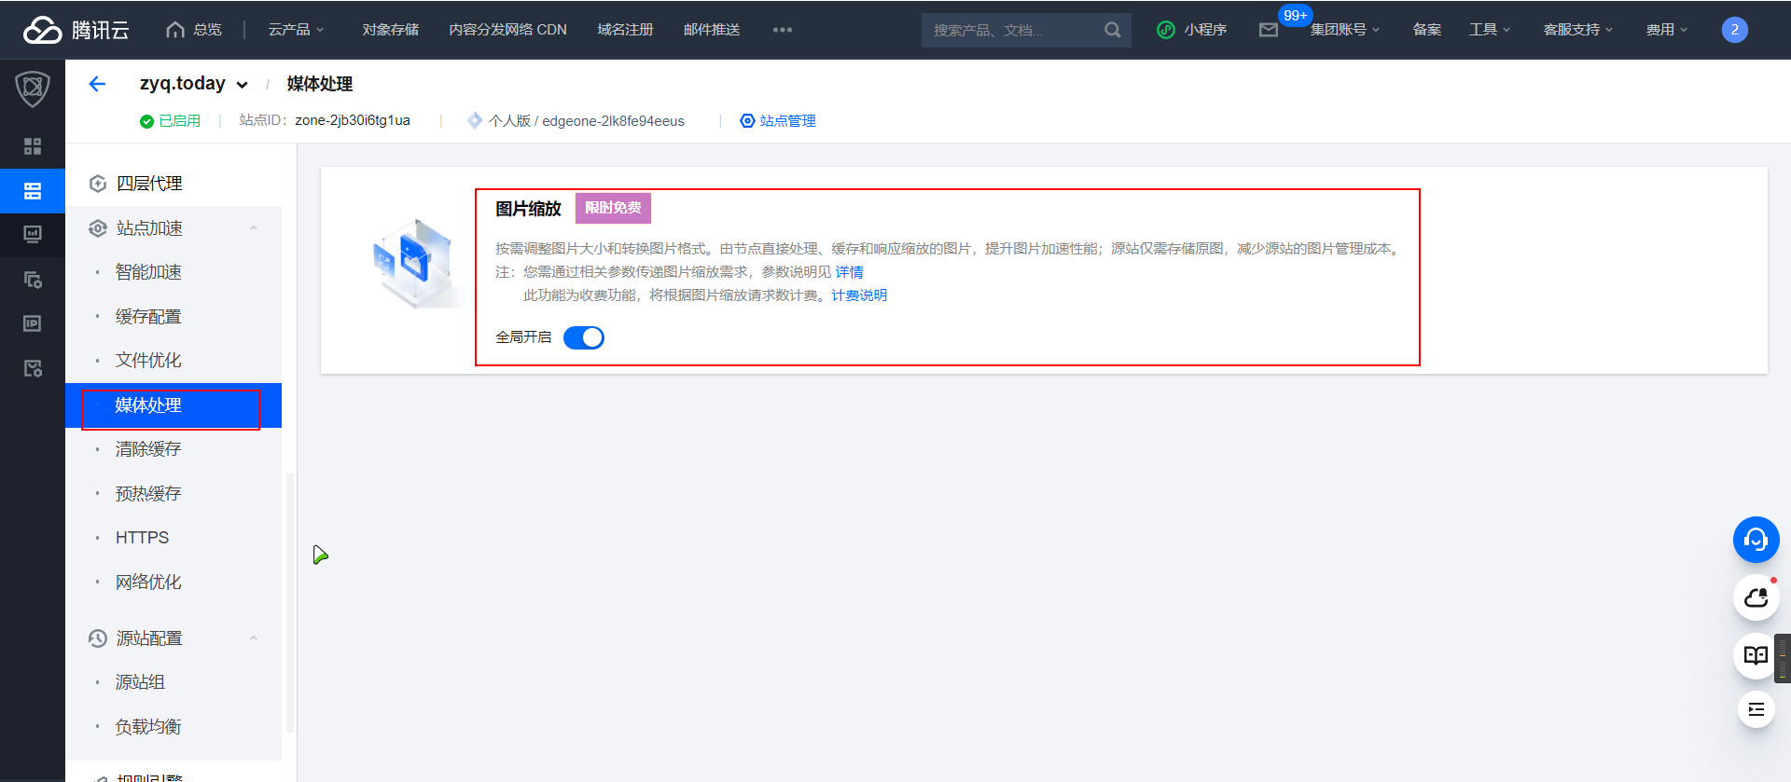Toggle the 全局开启 switch off

[x=584, y=337]
